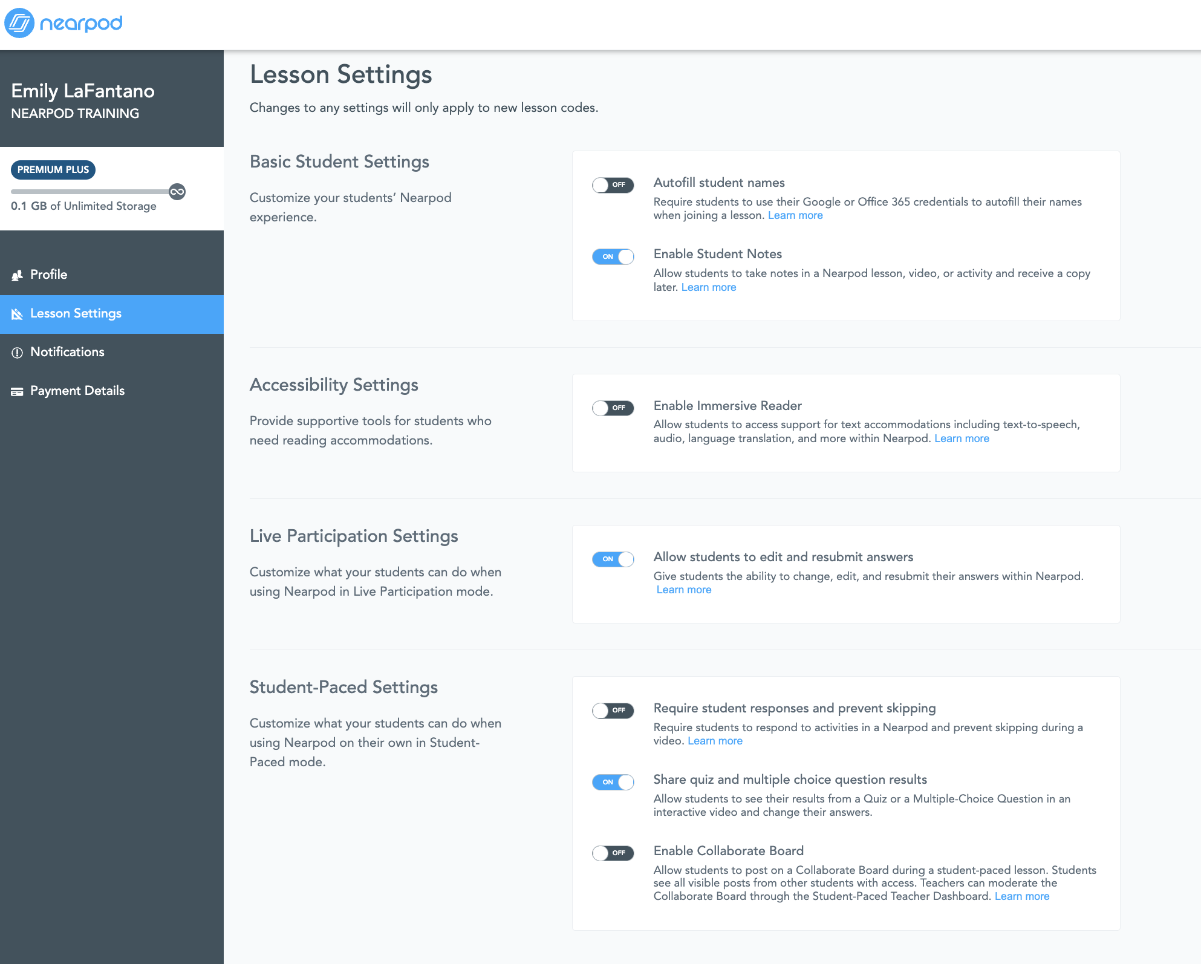
Task: Enable Require student responses and prevent skipping
Action: tap(613, 711)
